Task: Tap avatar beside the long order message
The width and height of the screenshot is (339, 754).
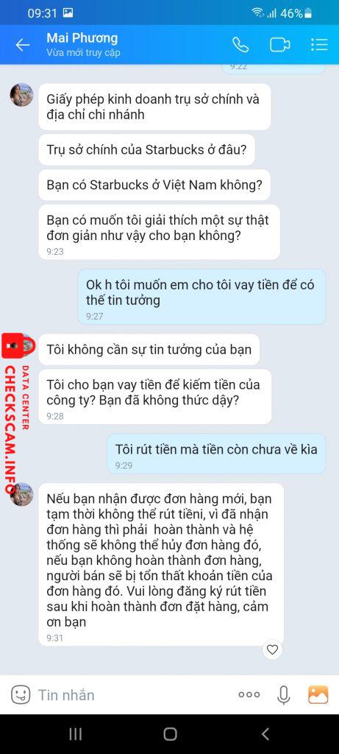Action: click(22, 494)
